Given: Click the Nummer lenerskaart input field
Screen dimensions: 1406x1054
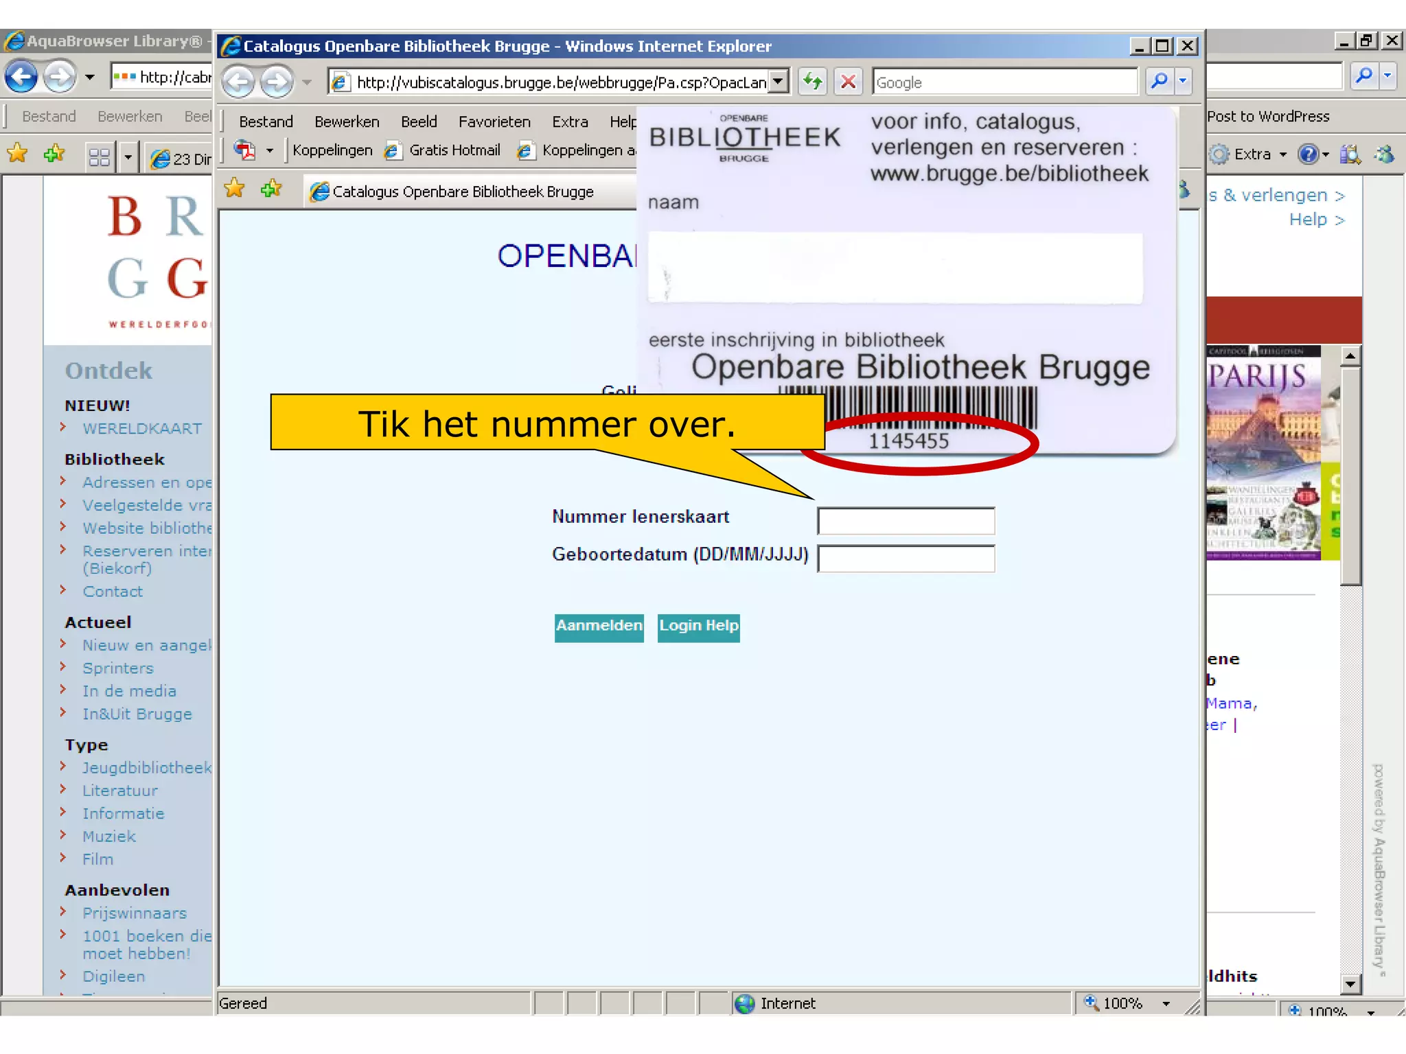Looking at the screenshot, I should [906, 522].
